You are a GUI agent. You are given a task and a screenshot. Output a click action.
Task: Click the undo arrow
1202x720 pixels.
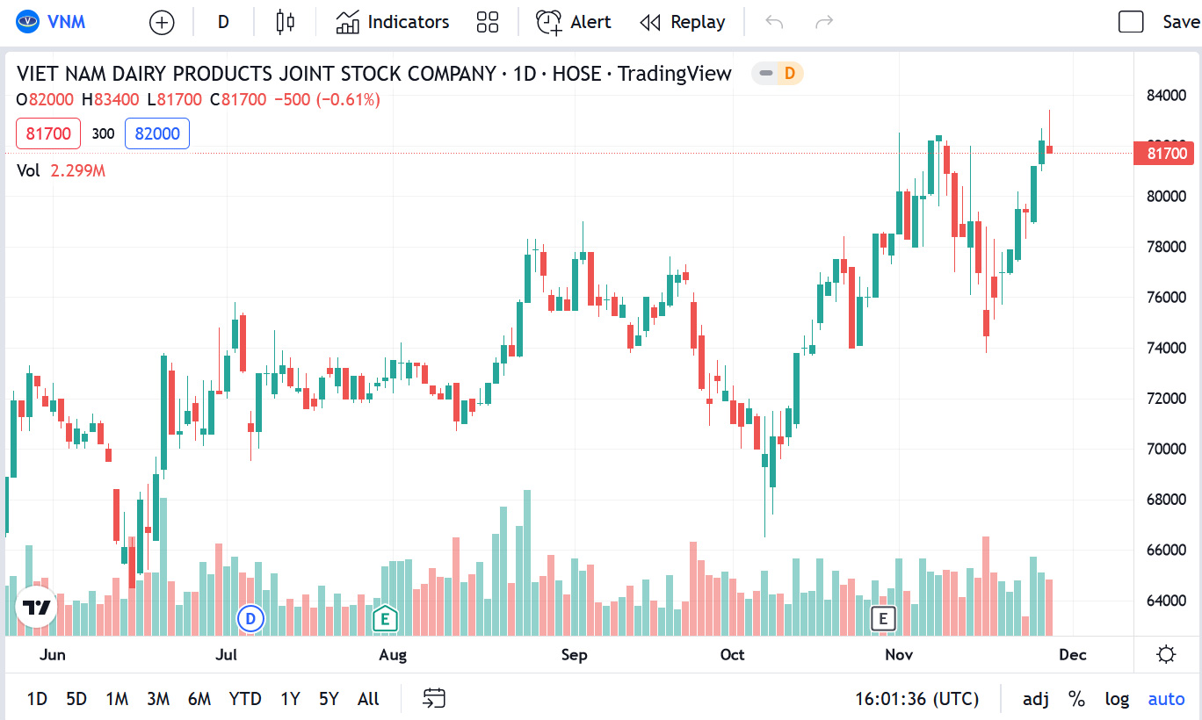click(774, 23)
